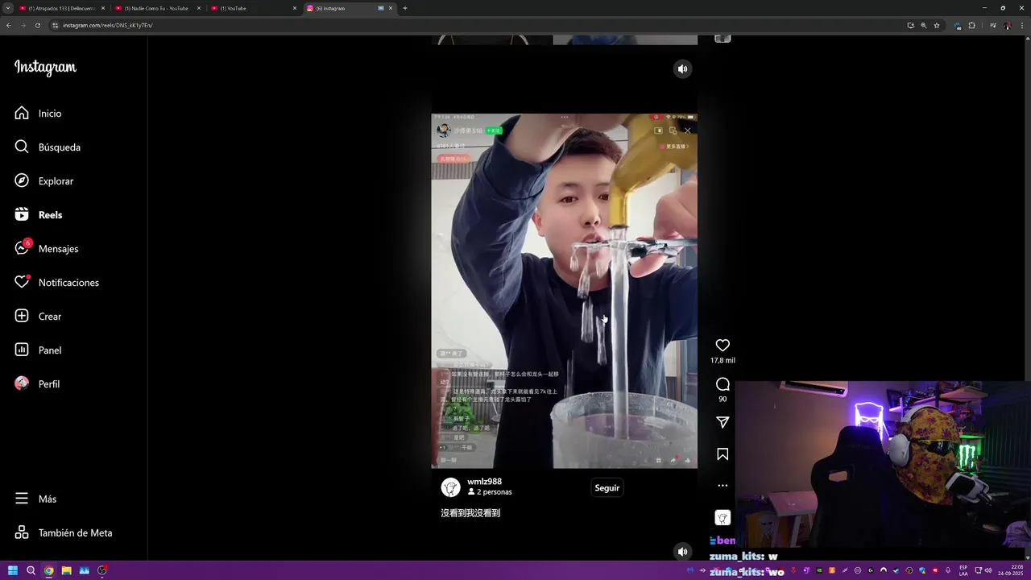The width and height of the screenshot is (1031, 580).
Task: Go to Explorar in the sidebar
Action: 44,181
